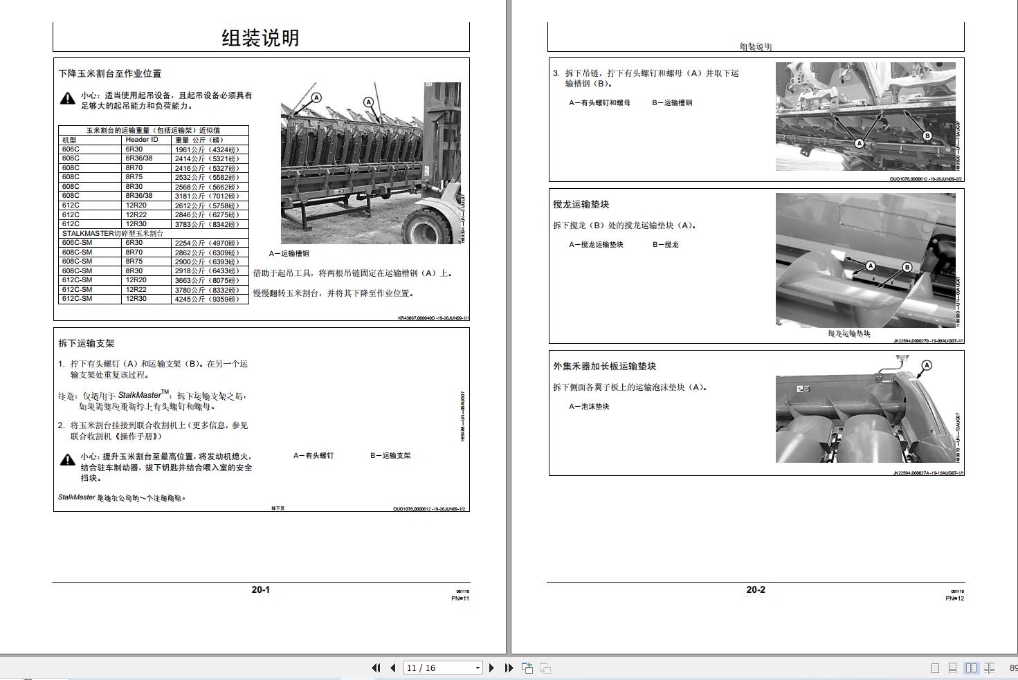Click the greyed next view icon
The height and width of the screenshot is (680, 1018).
(x=545, y=668)
